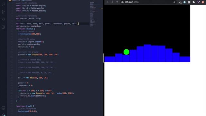Open the browser Extensions puzzle menu

pos(194,2)
